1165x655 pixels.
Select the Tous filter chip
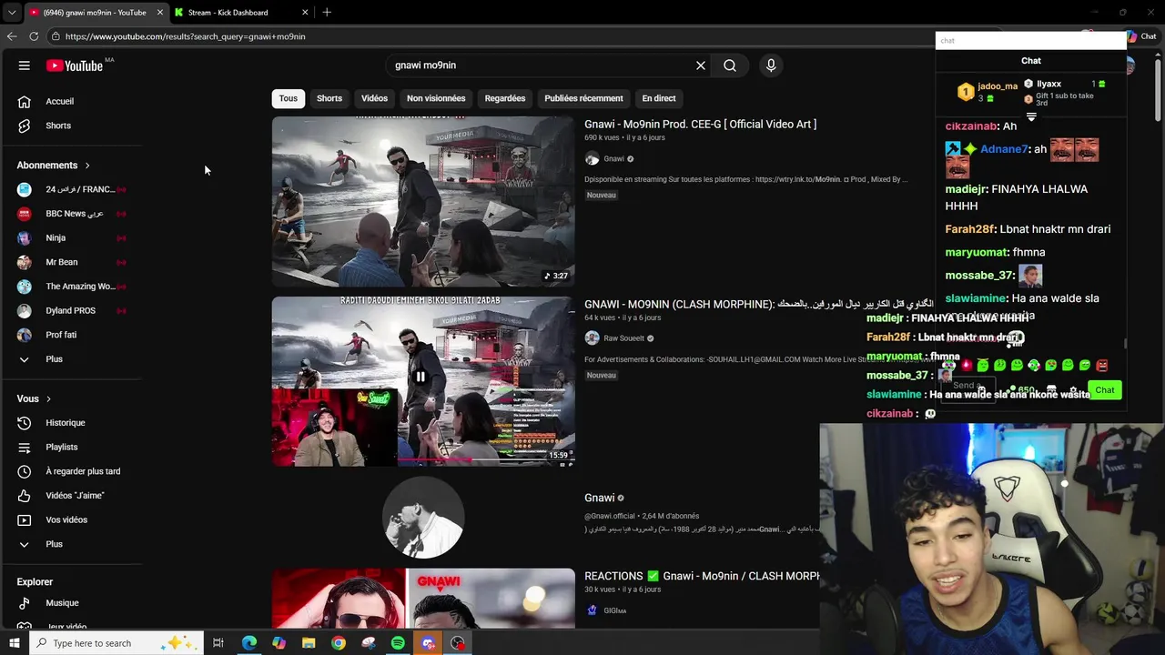(288, 98)
